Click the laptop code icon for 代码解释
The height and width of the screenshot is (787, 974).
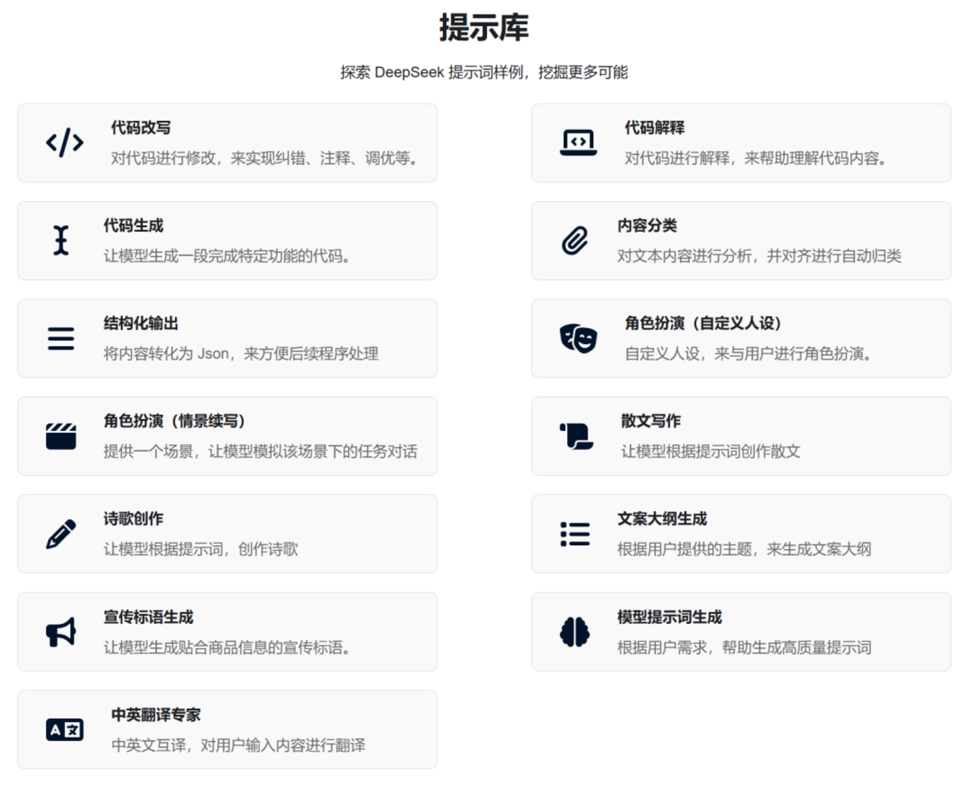(x=578, y=143)
